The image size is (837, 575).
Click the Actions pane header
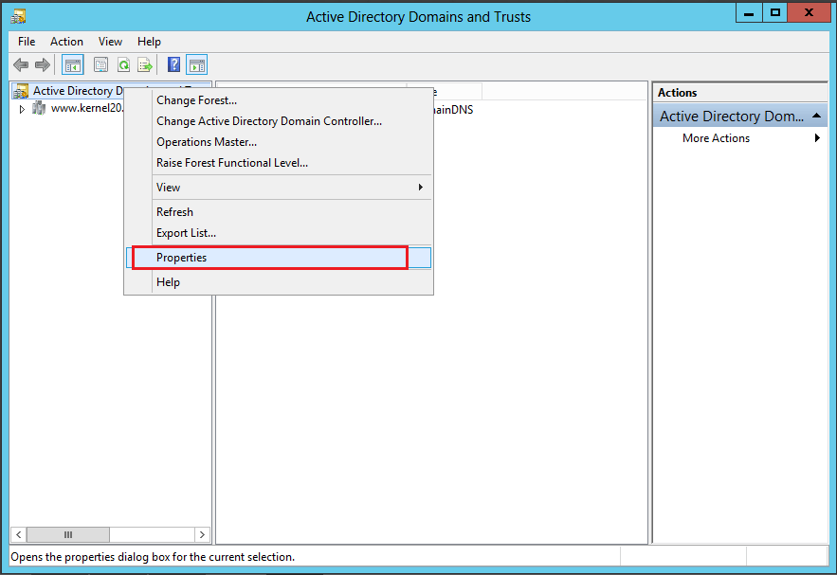pos(740,92)
